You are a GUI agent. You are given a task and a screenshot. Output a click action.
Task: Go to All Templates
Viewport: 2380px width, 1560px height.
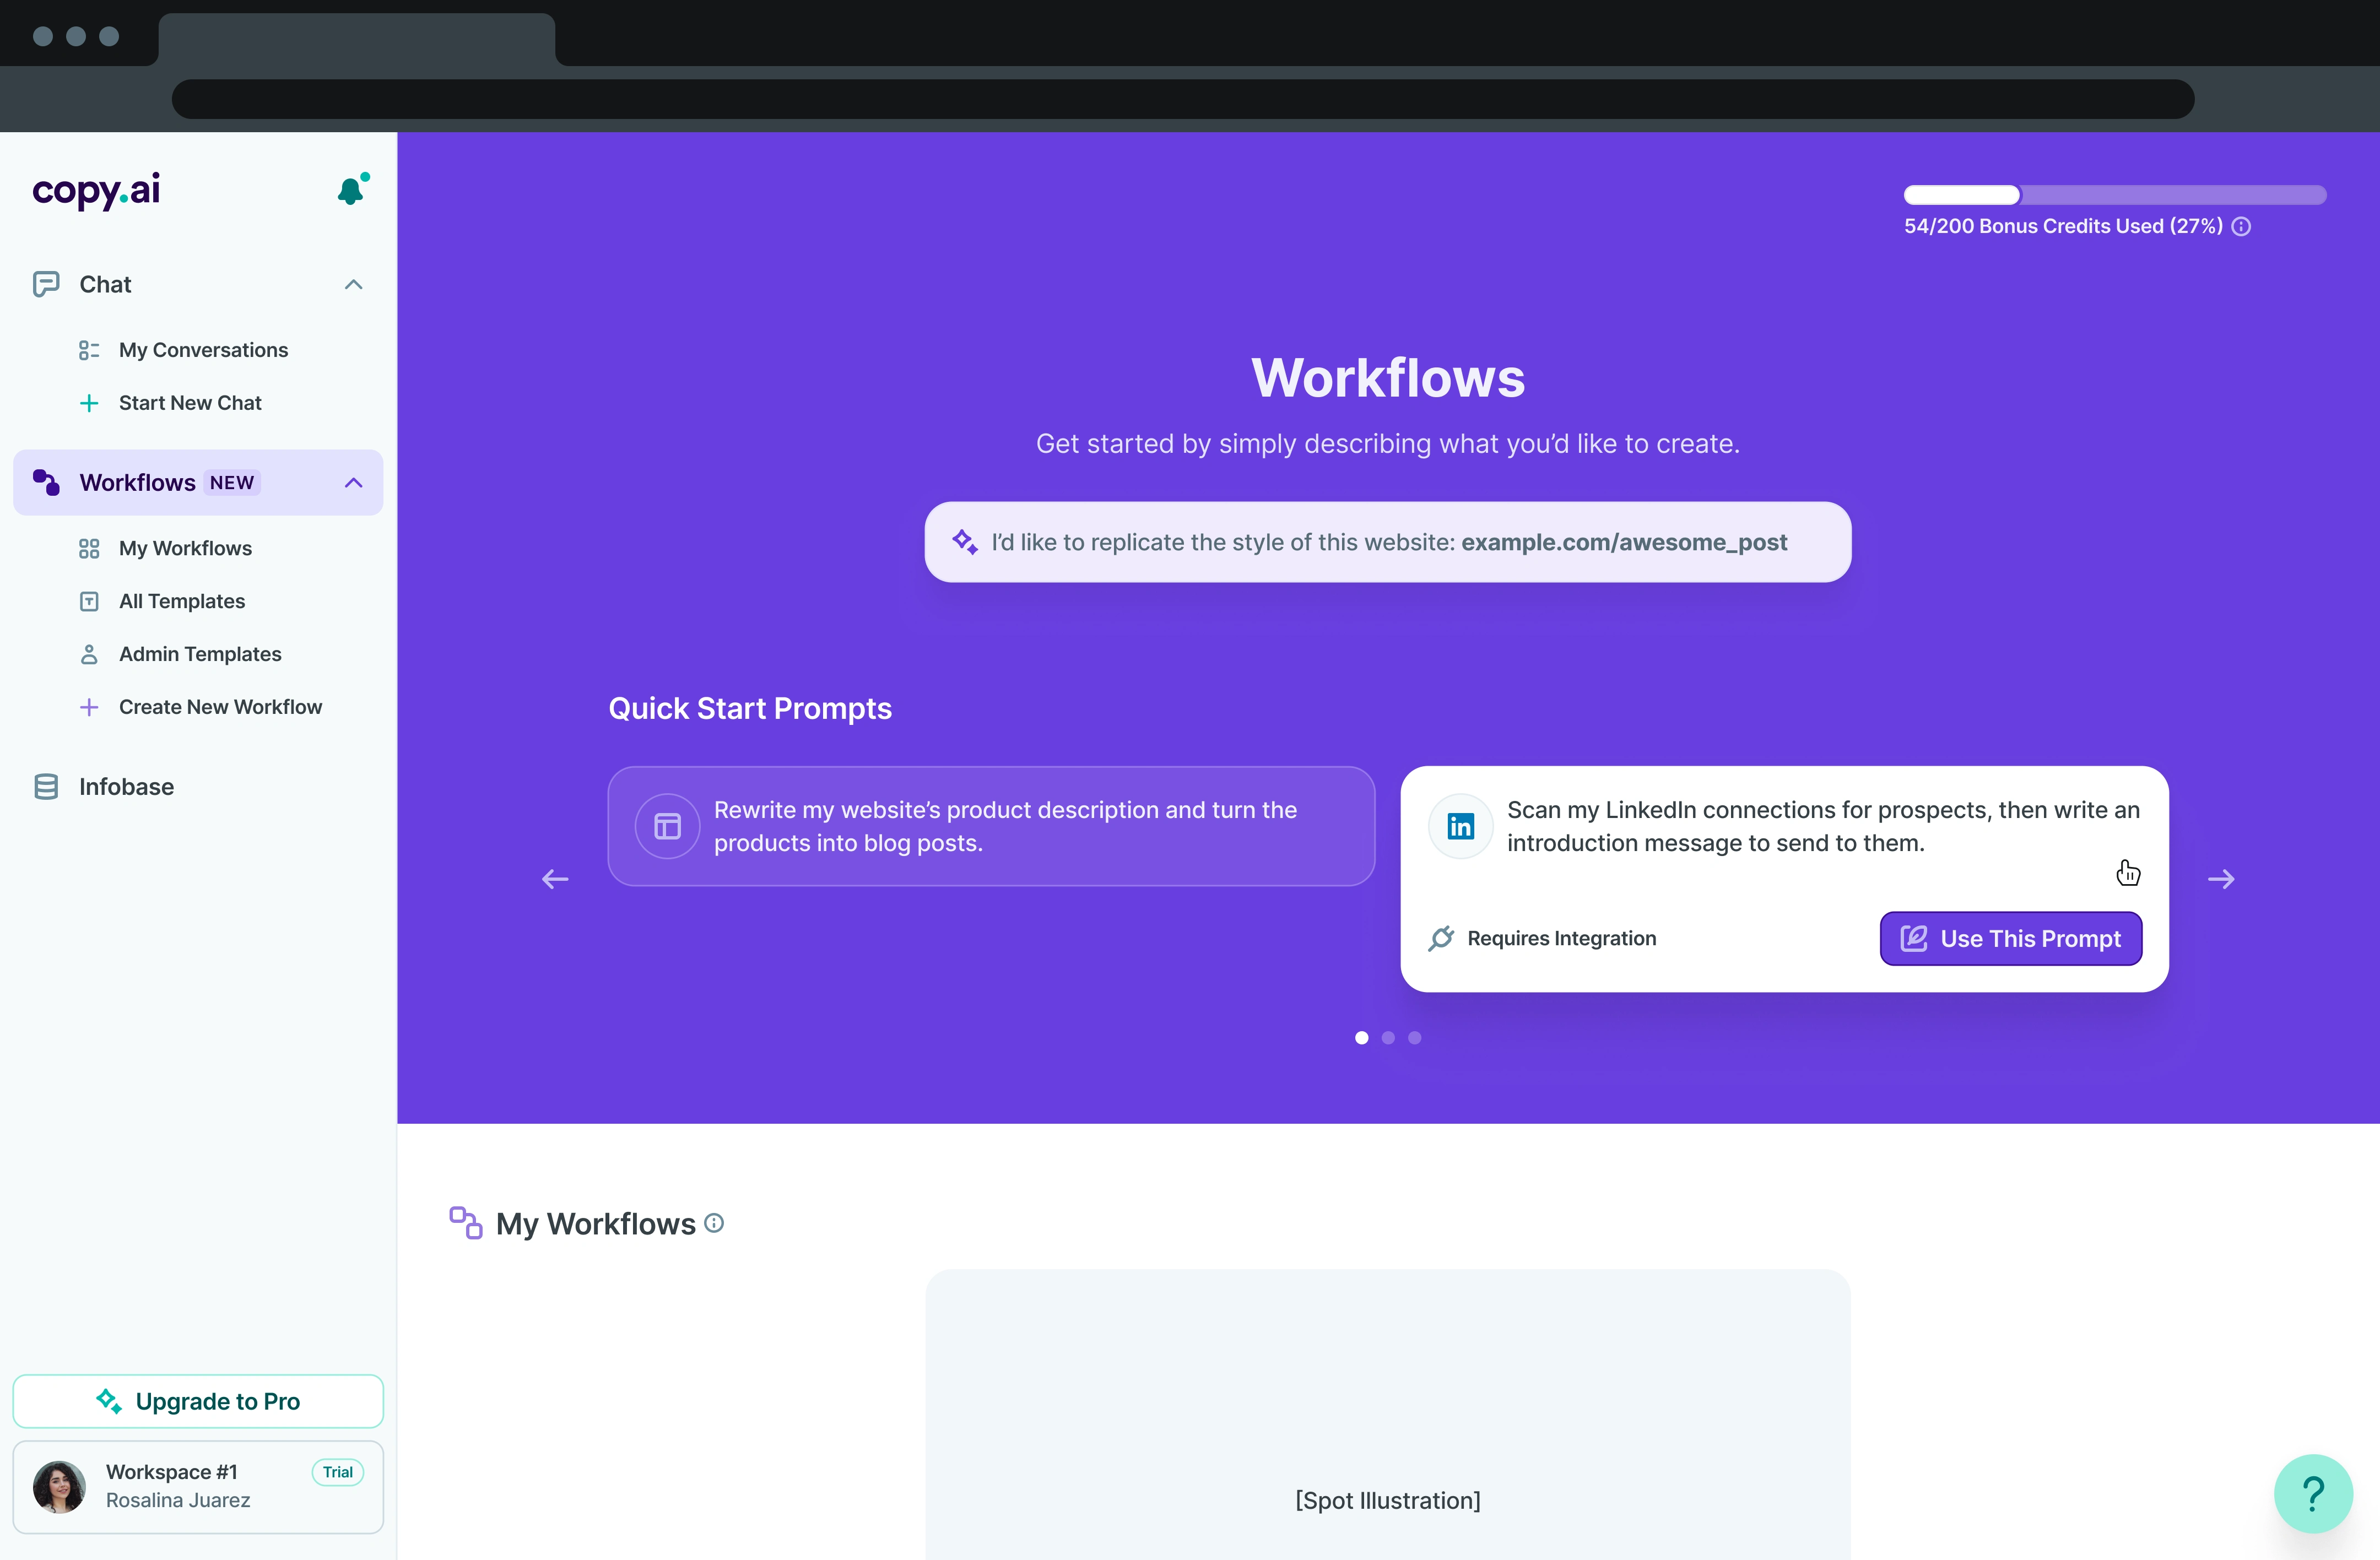tap(182, 601)
